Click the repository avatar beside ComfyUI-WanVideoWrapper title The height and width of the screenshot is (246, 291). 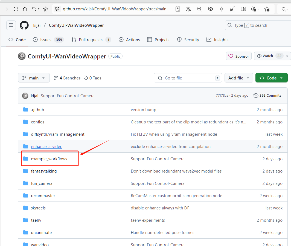[x=22, y=56]
